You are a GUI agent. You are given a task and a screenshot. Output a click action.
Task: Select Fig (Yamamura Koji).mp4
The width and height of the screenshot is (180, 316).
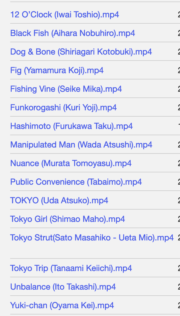[x=57, y=70]
